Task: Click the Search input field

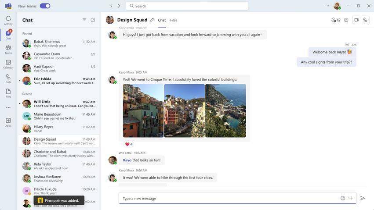Action: pos(187,6)
